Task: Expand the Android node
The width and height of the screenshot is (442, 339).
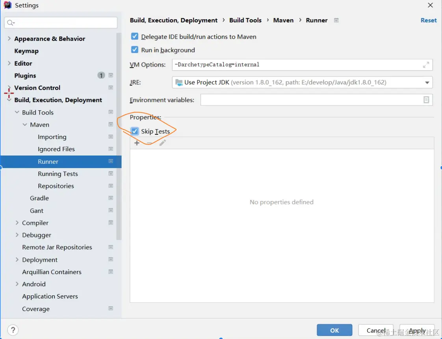Action: point(17,284)
